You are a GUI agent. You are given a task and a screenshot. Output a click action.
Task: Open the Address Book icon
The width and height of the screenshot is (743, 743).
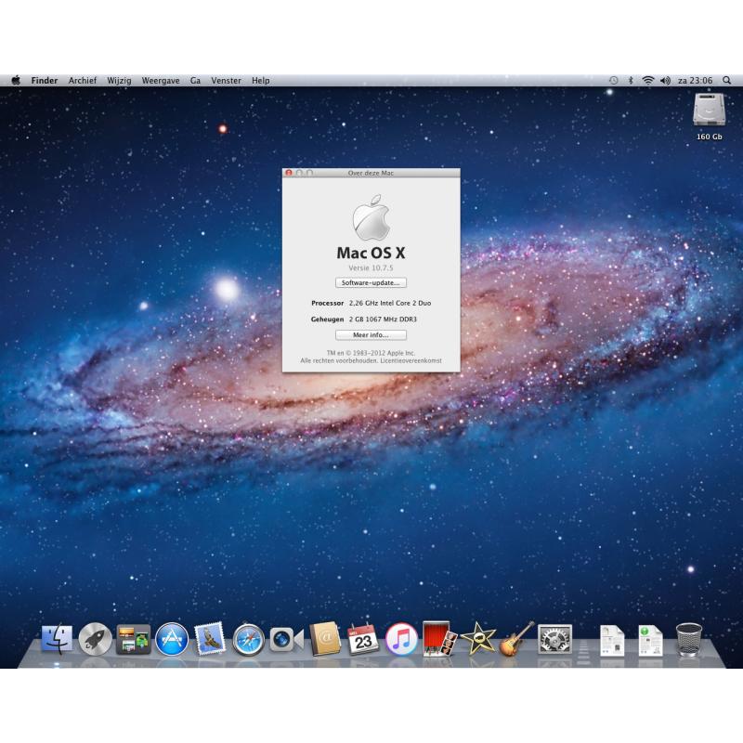(325, 639)
